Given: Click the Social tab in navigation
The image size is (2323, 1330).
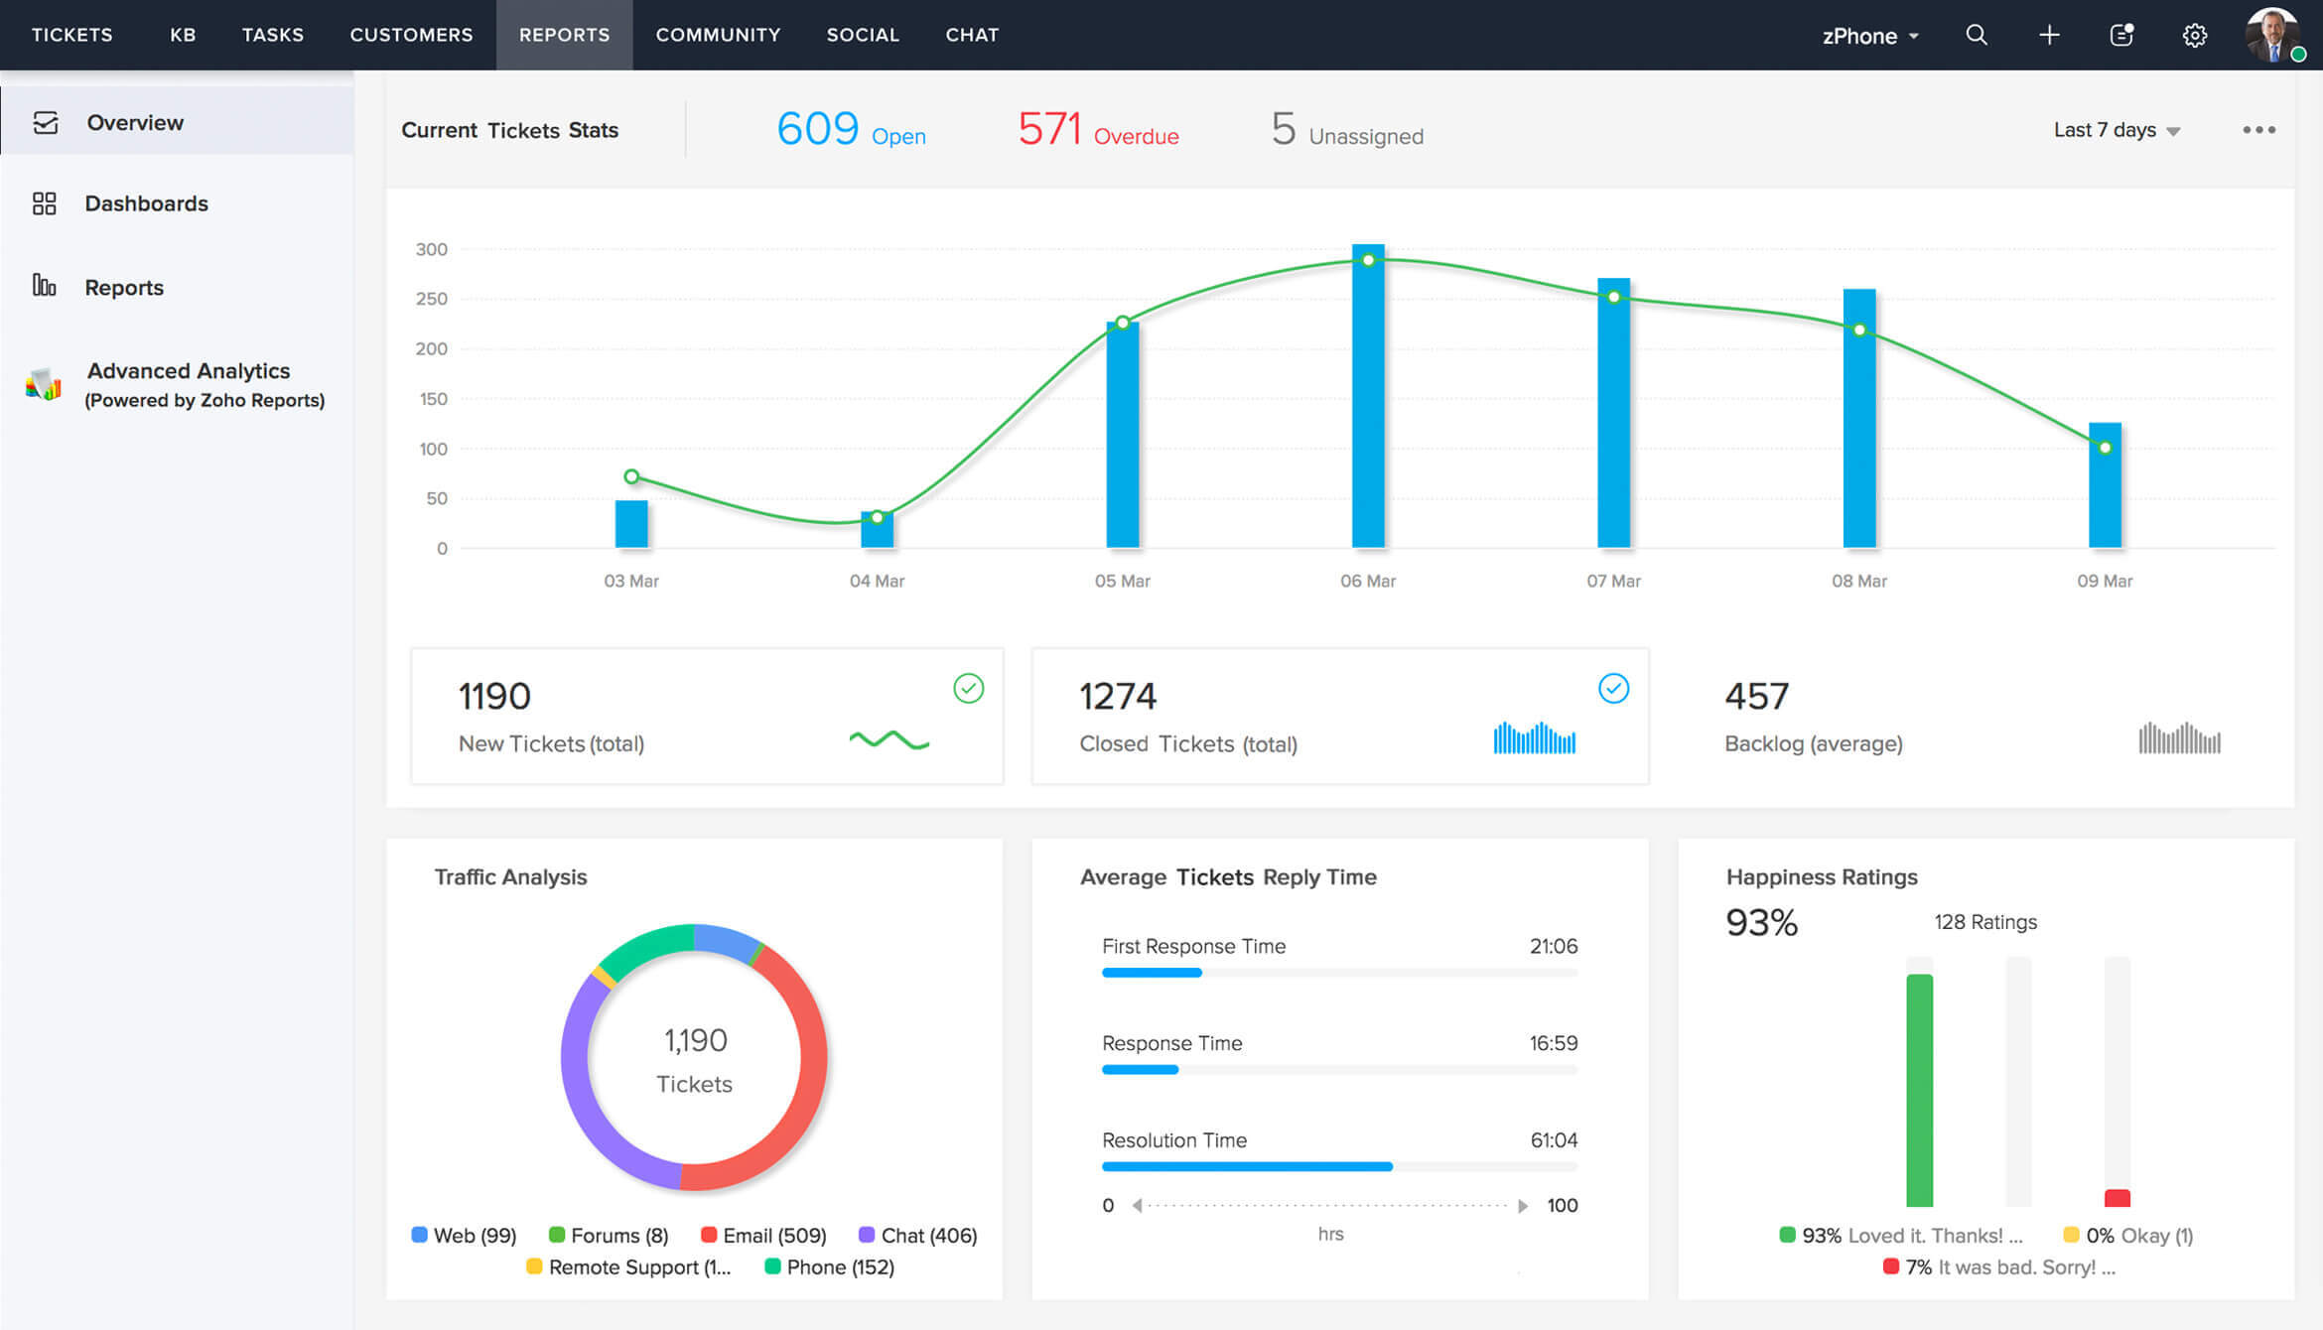Looking at the screenshot, I should point(862,34).
